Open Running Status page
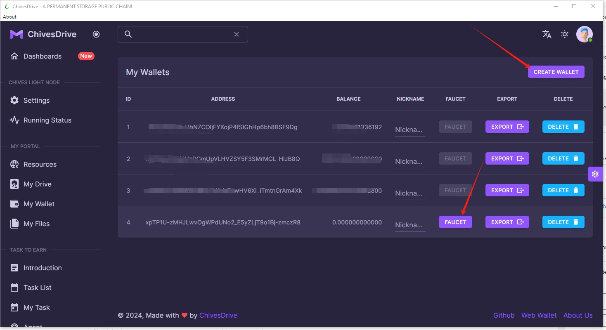This screenshot has width=606, height=330. coord(47,120)
